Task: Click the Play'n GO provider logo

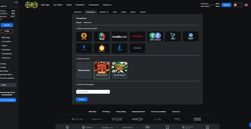Action: click(137, 119)
